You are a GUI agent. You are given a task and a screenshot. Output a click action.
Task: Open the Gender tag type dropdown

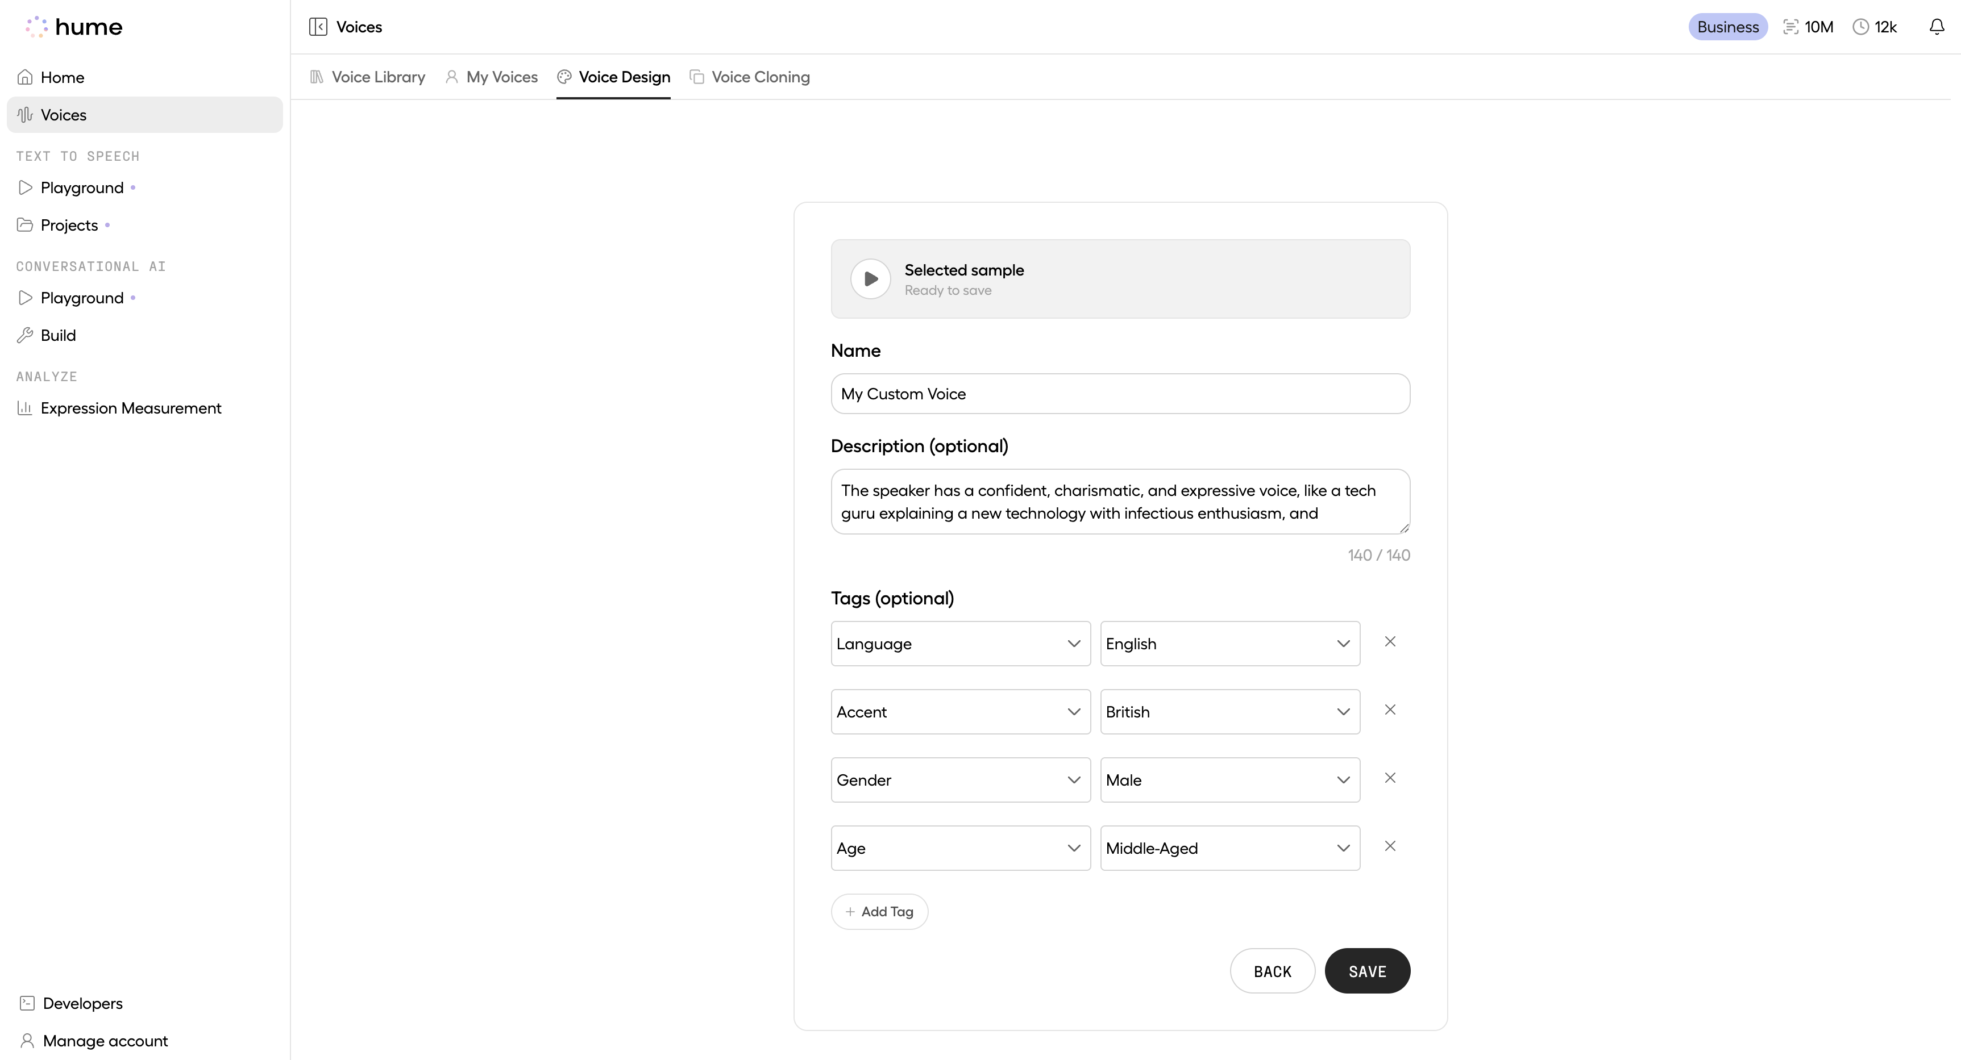(x=960, y=780)
